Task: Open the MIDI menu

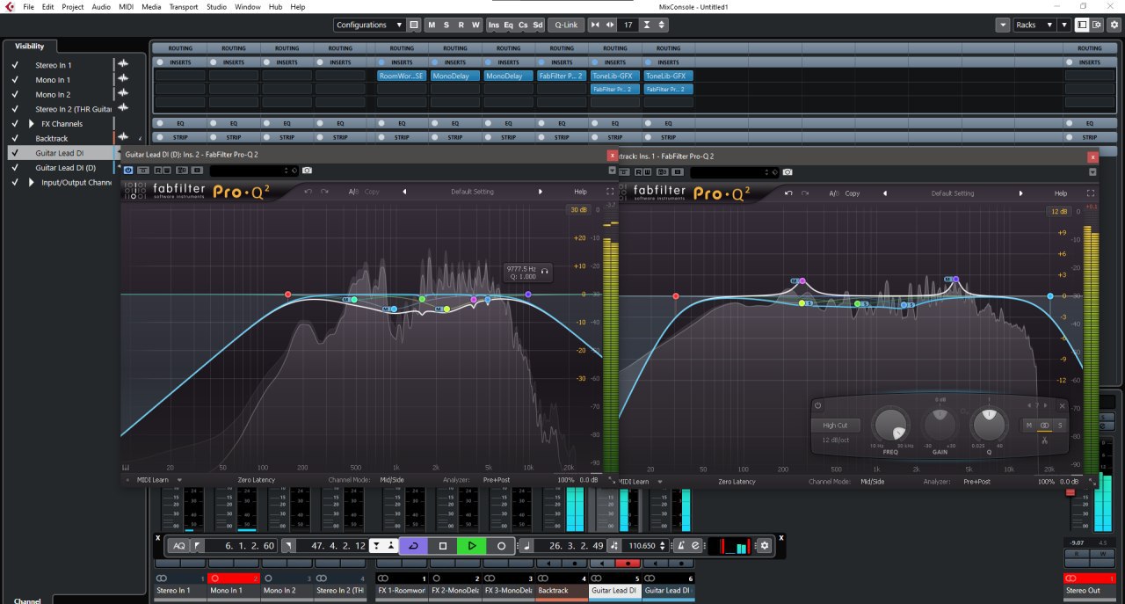Action: (x=126, y=6)
